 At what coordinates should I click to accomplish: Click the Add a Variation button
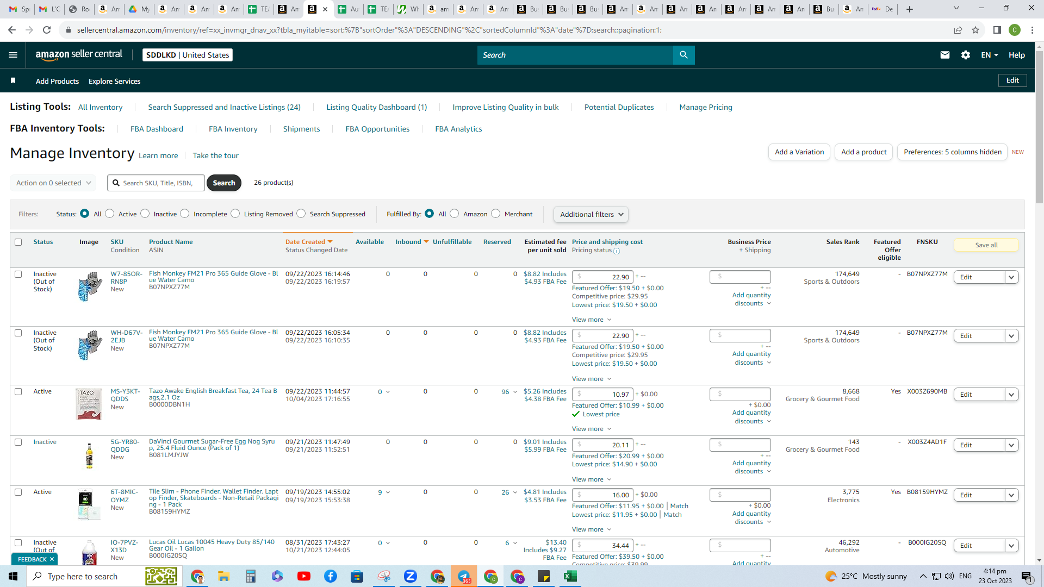[x=799, y=152]
